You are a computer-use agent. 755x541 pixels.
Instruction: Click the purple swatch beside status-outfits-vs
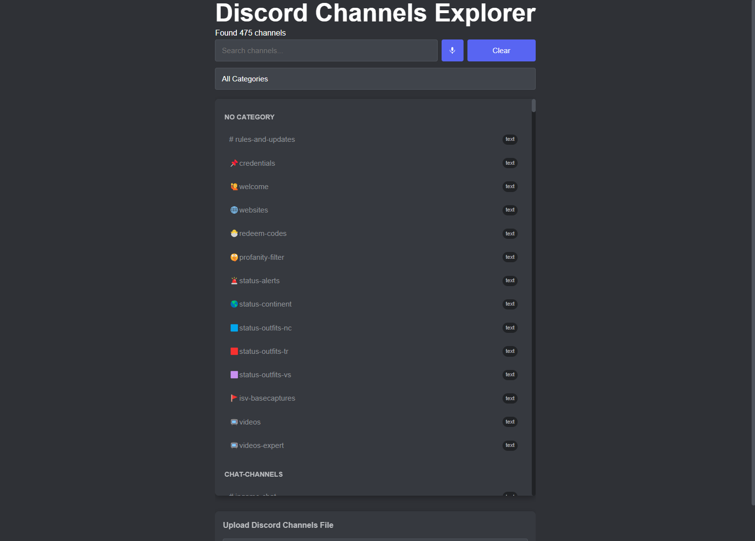click(234, 374)
